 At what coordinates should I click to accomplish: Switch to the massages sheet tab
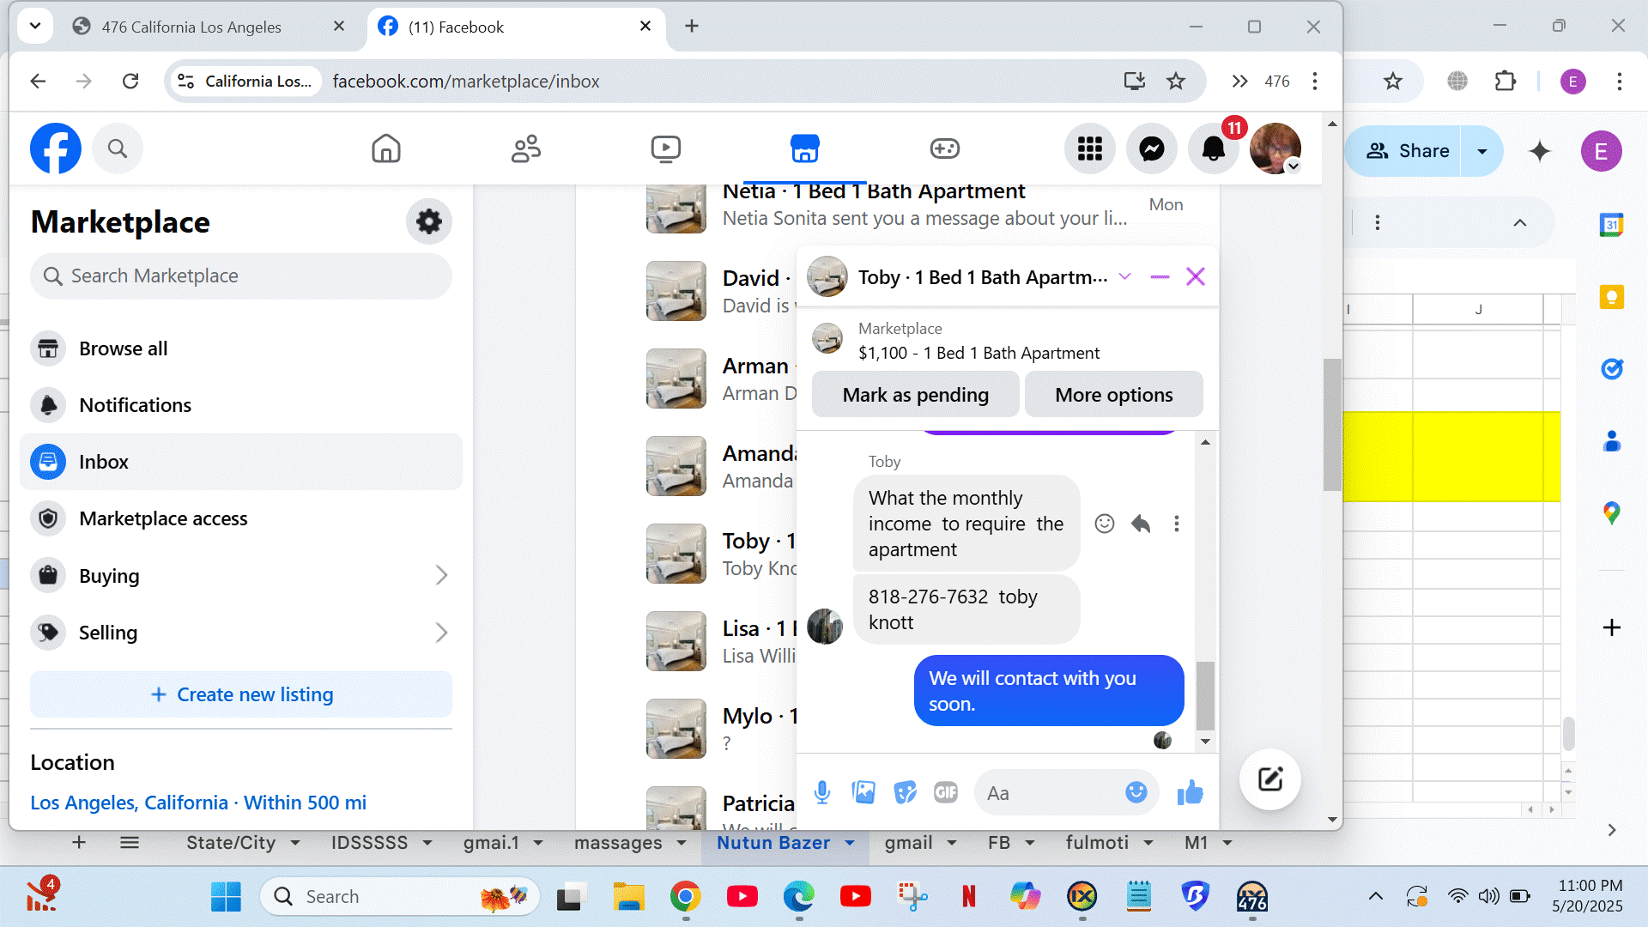pyautogui.click(x=618, y=843)
